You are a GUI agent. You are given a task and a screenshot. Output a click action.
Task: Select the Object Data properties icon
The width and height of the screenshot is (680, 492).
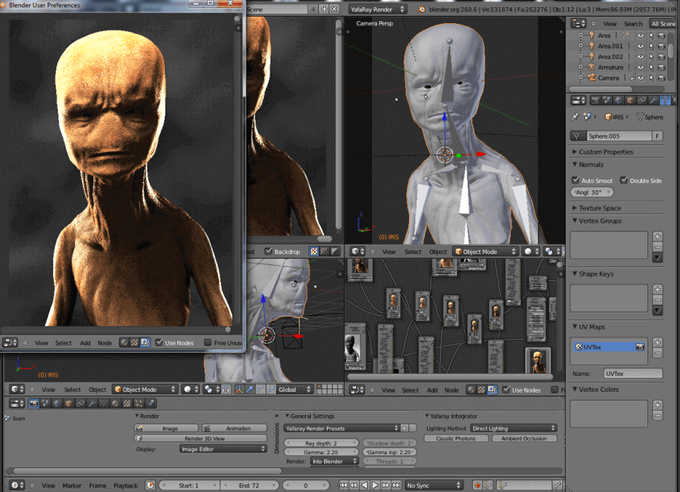[665, 100]
